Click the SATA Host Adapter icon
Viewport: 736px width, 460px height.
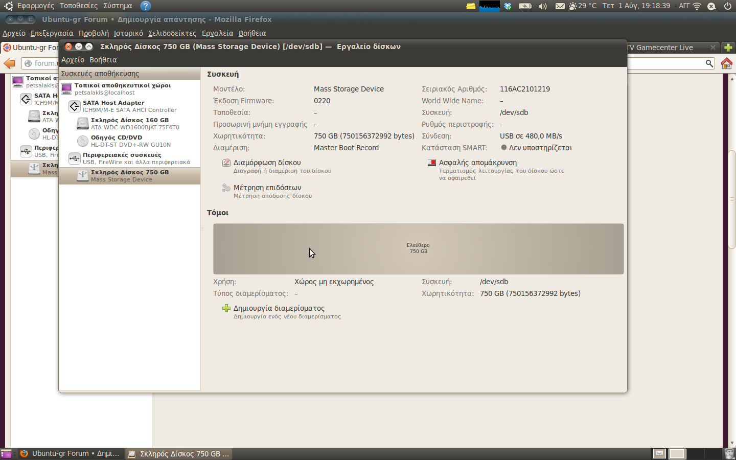click(x=75, y=106)
